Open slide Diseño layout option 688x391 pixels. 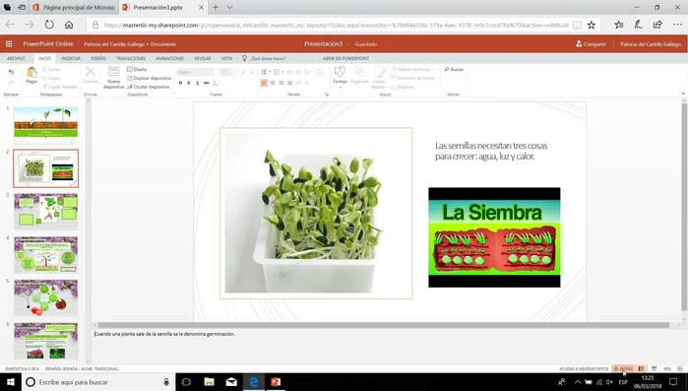pyautogui.click(x=137, y=69)
